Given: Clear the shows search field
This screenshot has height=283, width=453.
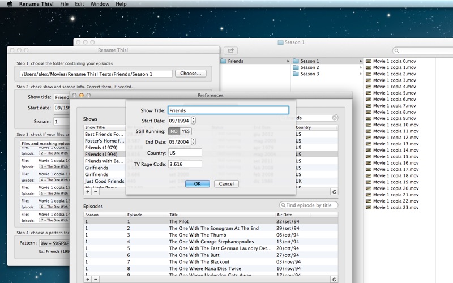Looking at the screenshot, I should tap(334, 118).
